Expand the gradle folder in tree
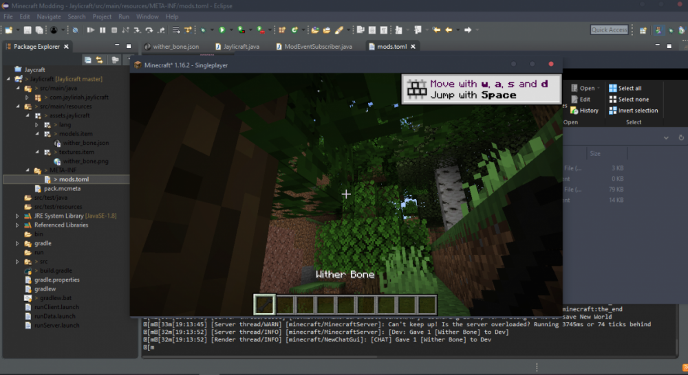Image resolution: width=688 pixels, height=375 pixels. (x=18, y=243)
